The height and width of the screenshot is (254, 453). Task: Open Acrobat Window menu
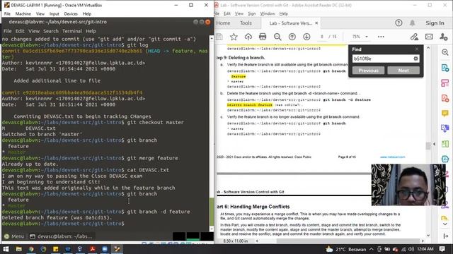point(268,13)
